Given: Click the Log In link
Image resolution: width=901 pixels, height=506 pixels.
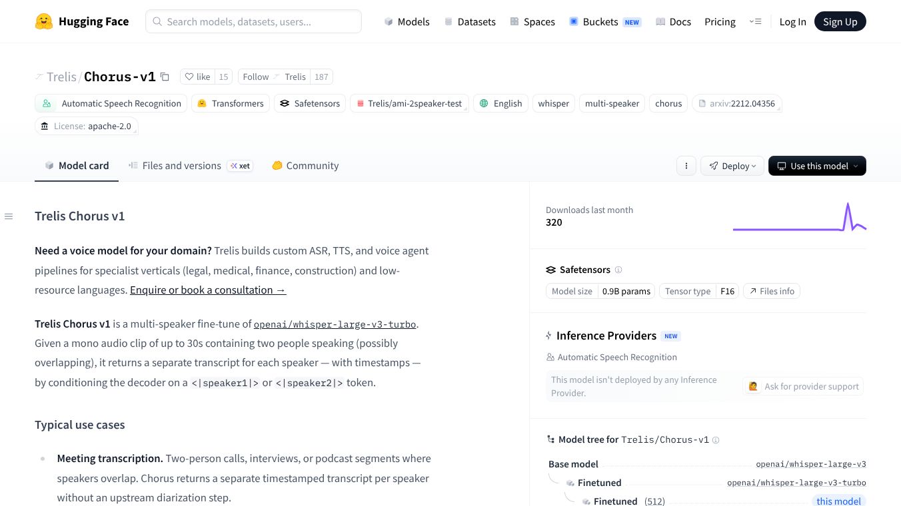Looking at the screenshot, I should coord(792,21).
